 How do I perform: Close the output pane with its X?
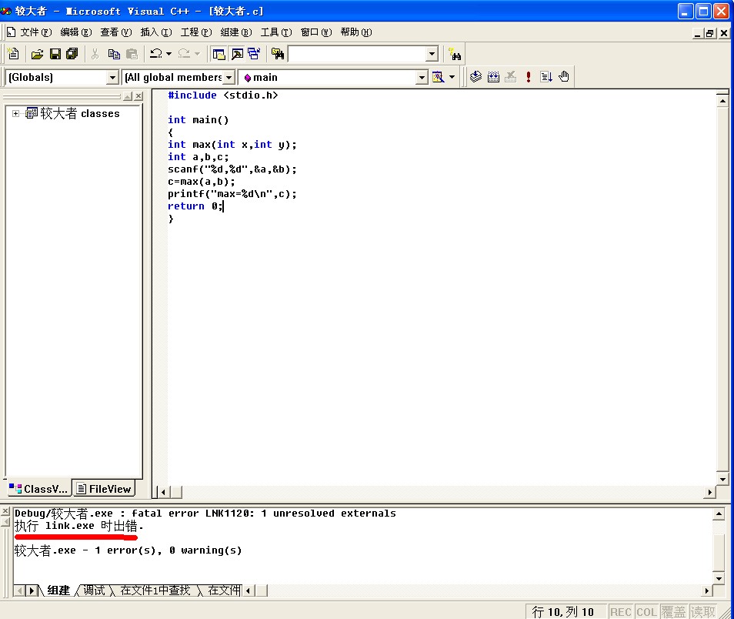pyautogui.click(x=5, y=510)
